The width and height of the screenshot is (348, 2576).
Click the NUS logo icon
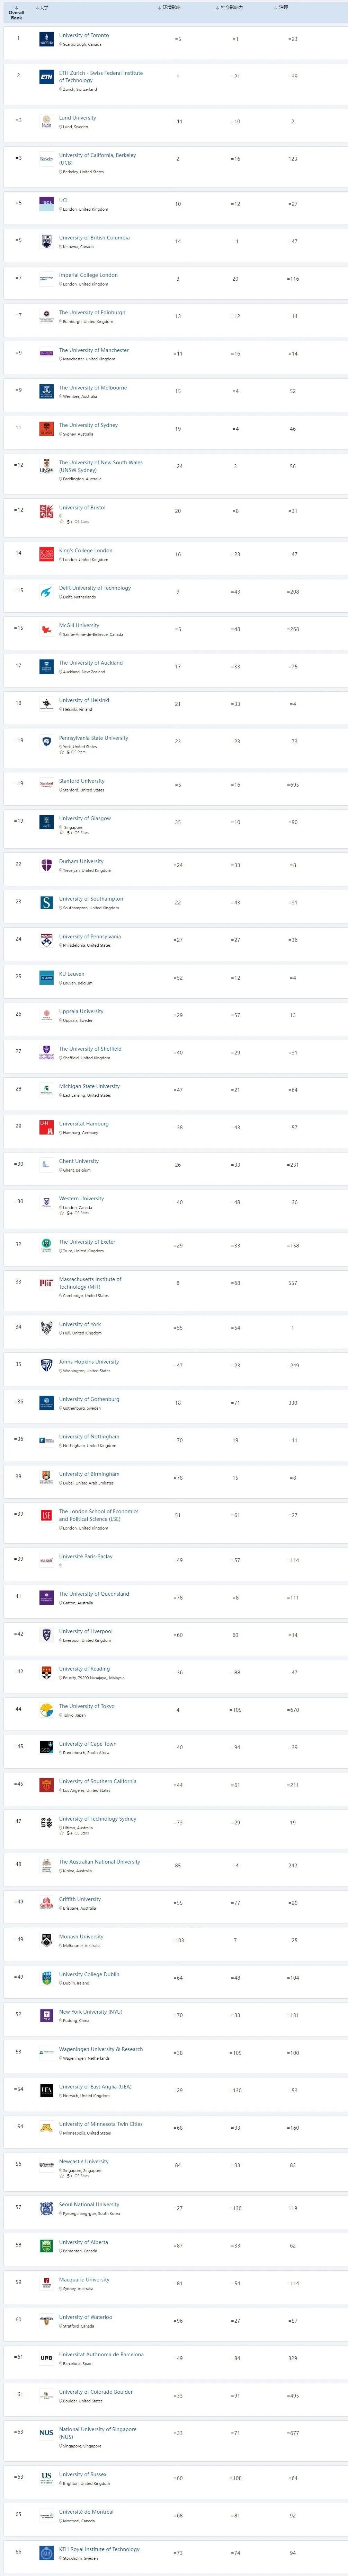pos(46,2433)
